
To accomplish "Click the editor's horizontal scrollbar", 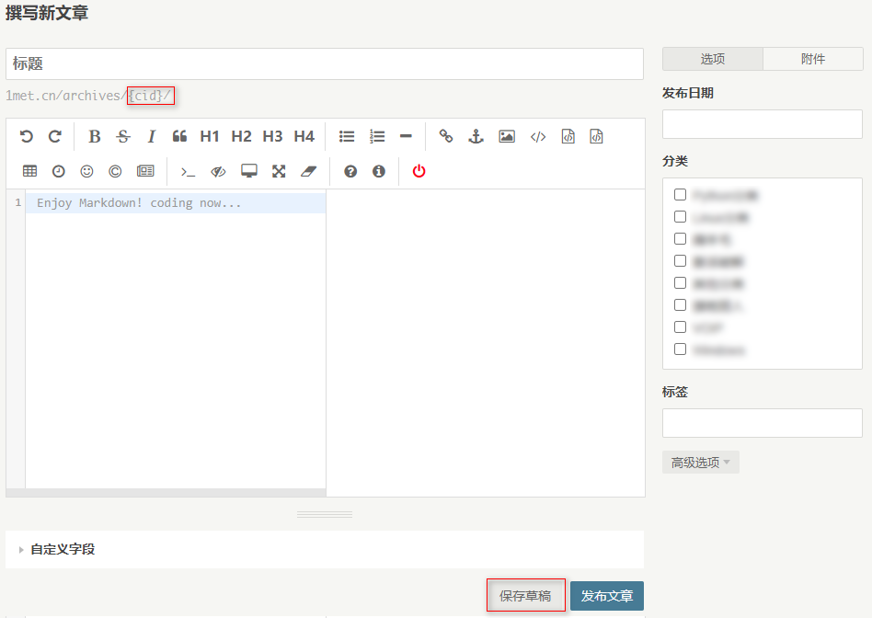I will [x=166, y=493].
